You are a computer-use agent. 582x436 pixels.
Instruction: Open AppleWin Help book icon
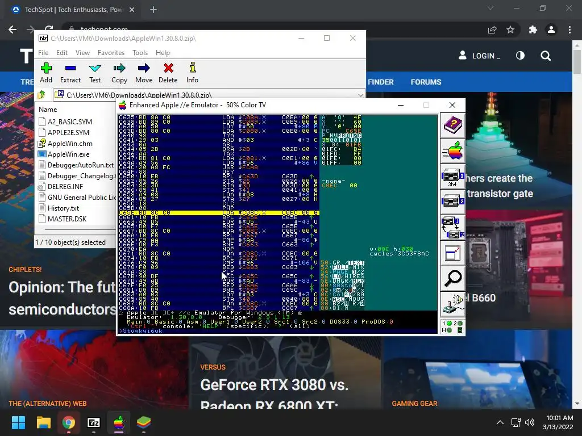452,125
